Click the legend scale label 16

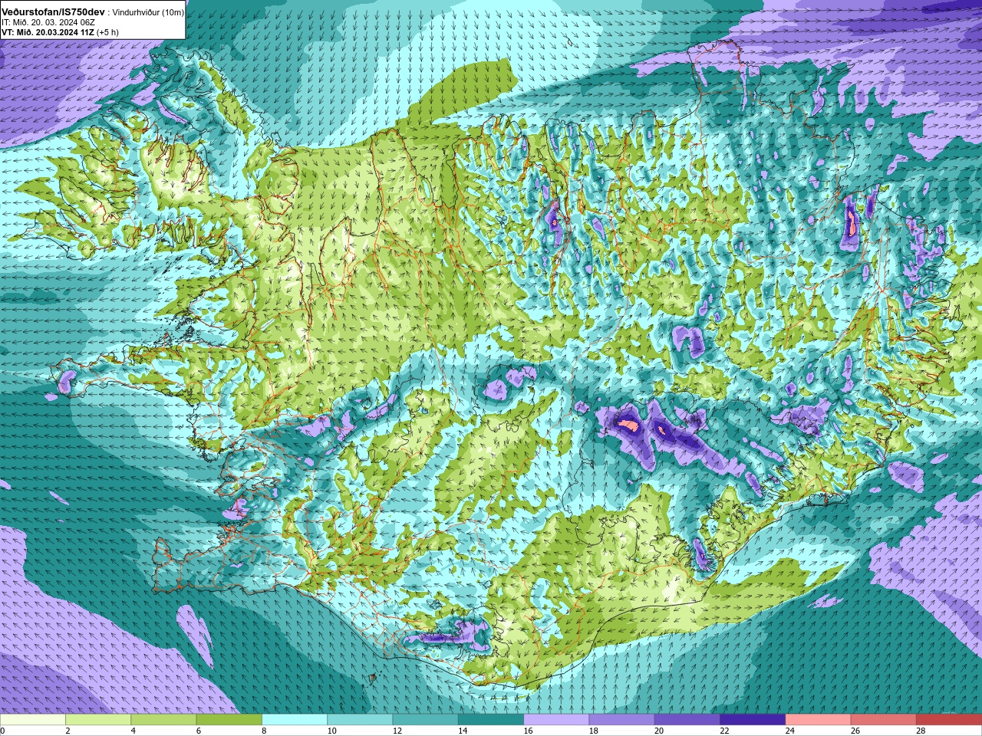(x=528, y=731)
